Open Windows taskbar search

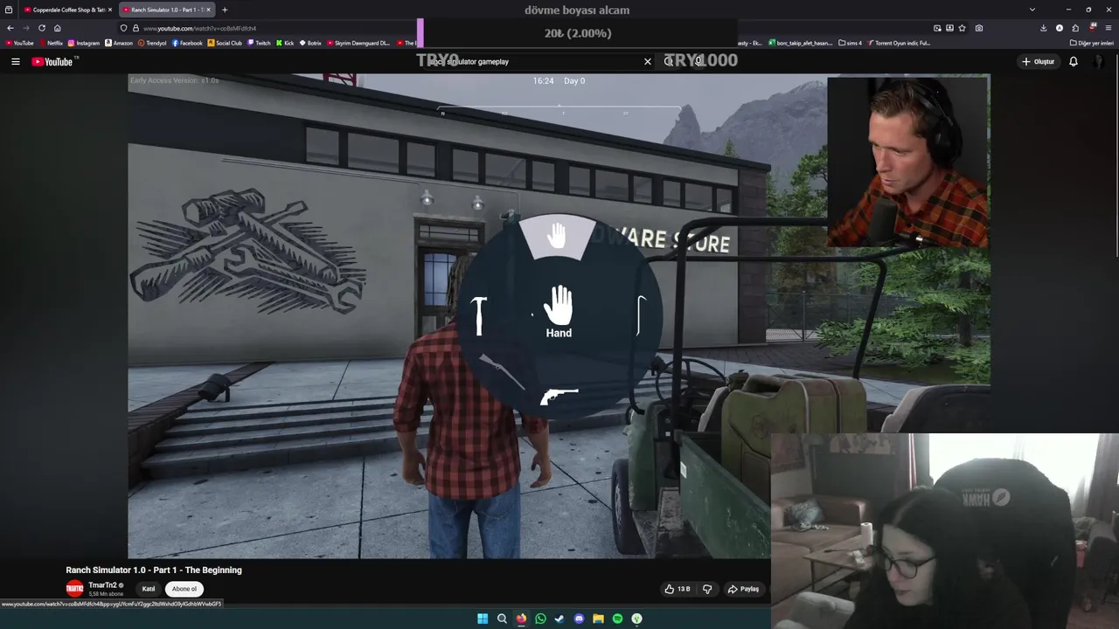pyautogui.click(x=502, y=619)
